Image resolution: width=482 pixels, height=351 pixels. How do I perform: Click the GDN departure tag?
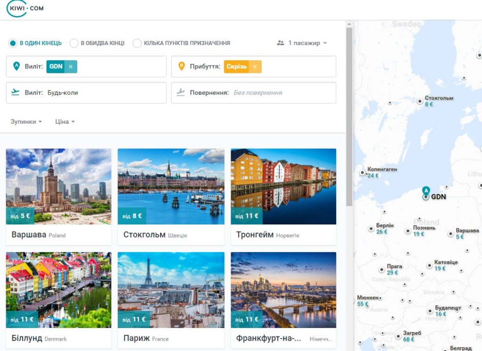(56, 66)
